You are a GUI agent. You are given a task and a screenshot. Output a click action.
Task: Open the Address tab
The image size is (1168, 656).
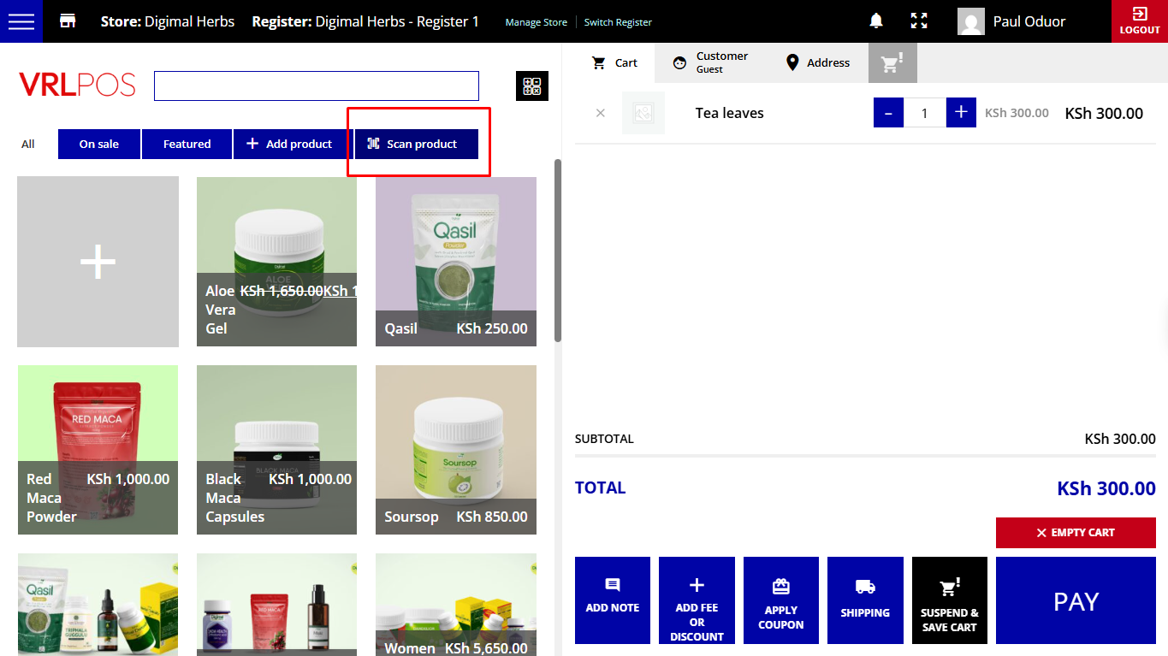(817, 62)
